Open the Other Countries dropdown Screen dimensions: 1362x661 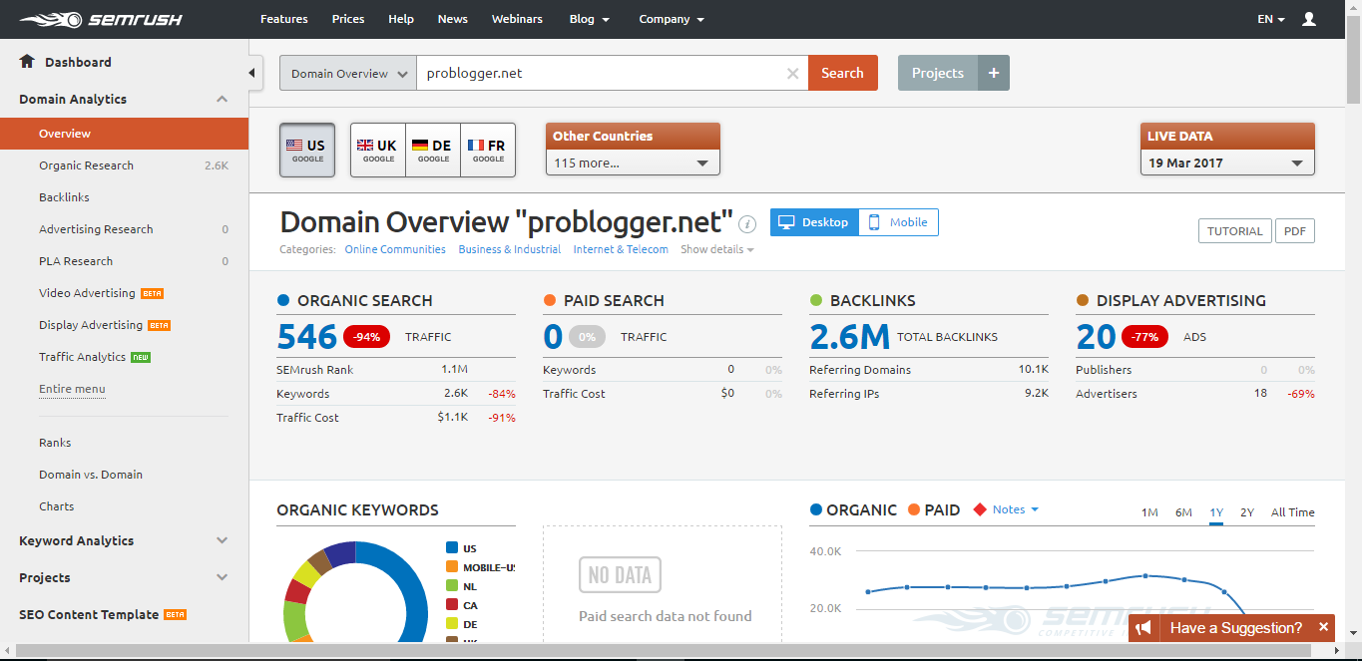633,163
